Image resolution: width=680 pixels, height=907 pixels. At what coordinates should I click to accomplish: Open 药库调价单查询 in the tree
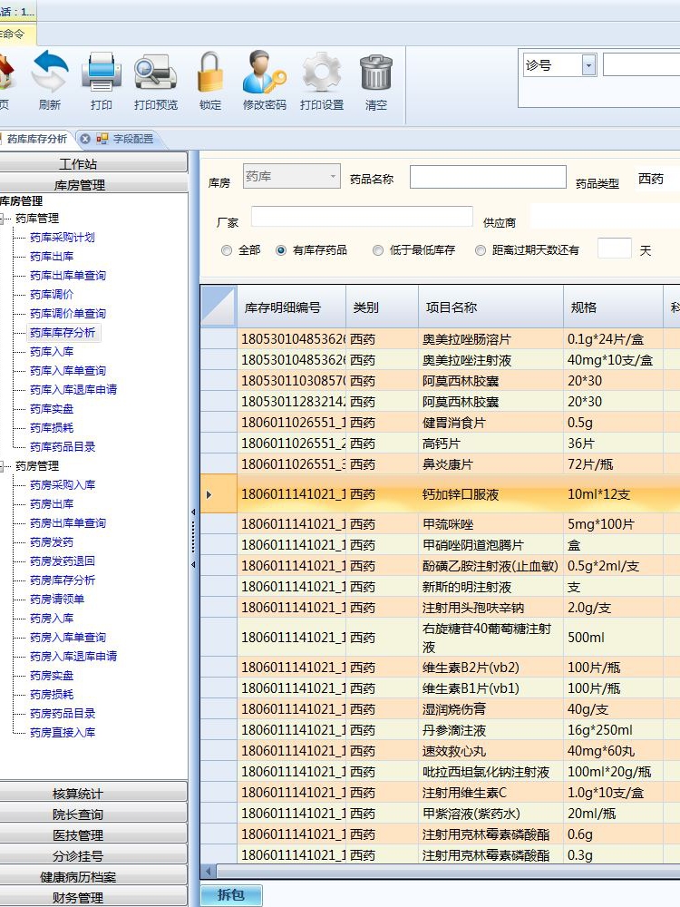coord(68,314)
